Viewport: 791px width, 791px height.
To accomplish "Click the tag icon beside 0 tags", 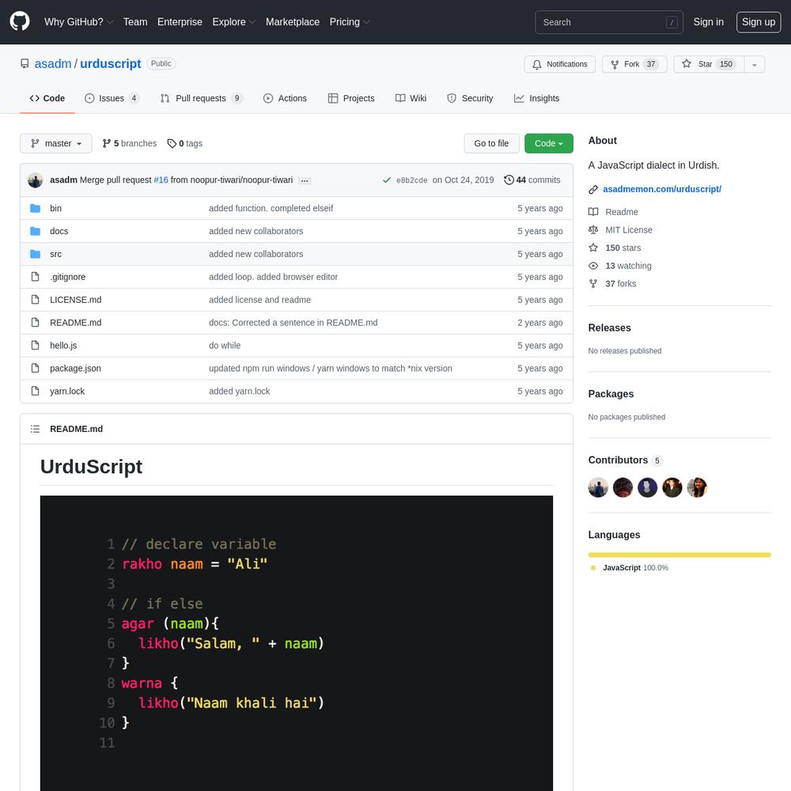I will (172, 144).
